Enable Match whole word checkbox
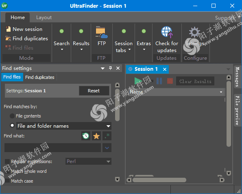 click(x=7, y=171)
